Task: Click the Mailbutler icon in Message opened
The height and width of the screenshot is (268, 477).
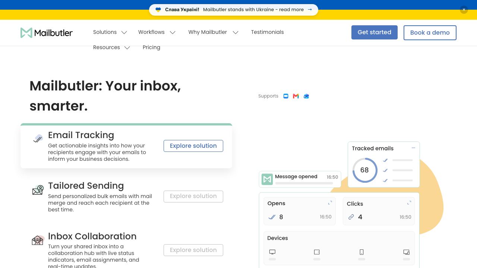Action: tap(267, 179)
